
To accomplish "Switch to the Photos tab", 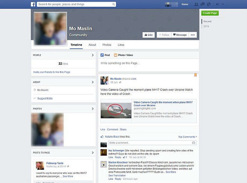I will click(107, 45).
